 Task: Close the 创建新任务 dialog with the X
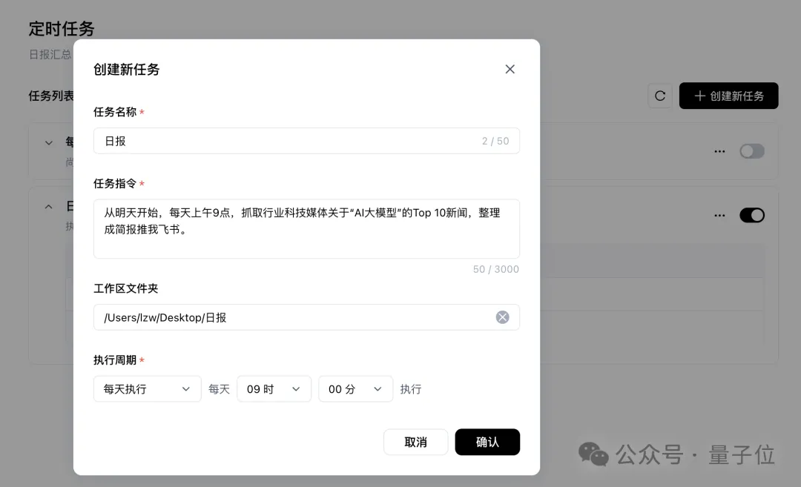pyautogui.click(x=510, y=69)
